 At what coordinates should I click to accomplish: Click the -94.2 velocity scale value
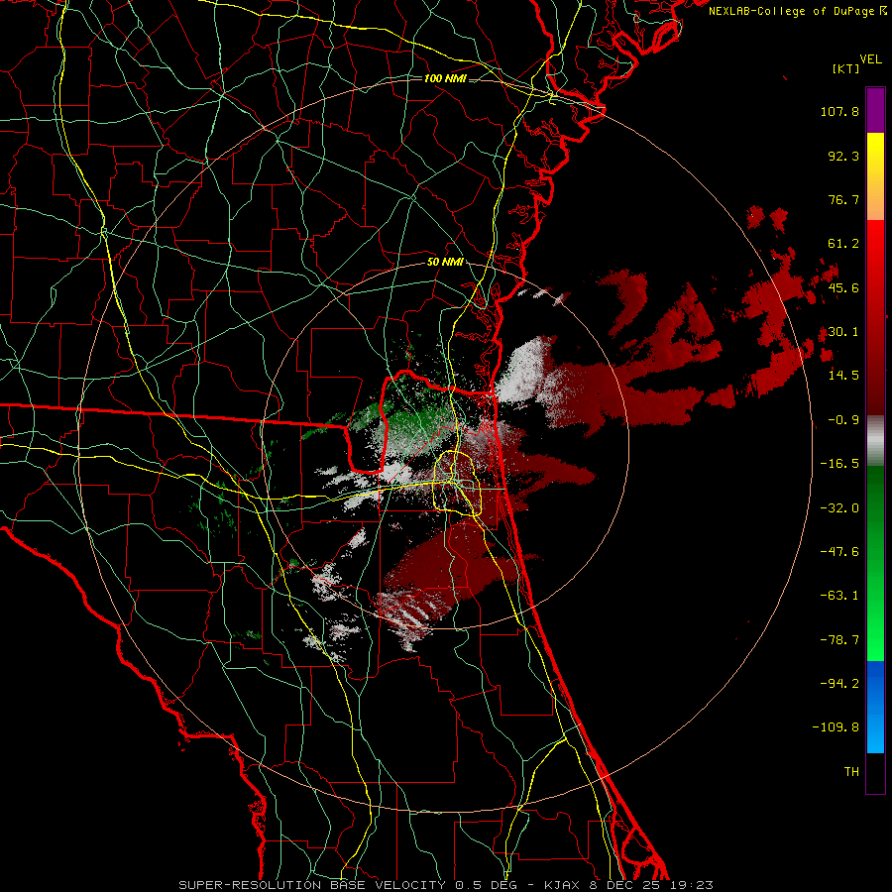click(x=839, y=684)
